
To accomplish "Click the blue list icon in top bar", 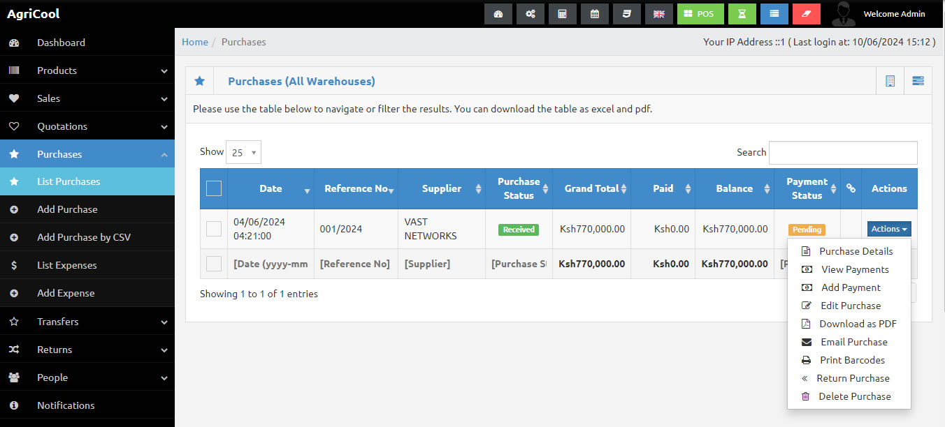I will coord(774,14).
